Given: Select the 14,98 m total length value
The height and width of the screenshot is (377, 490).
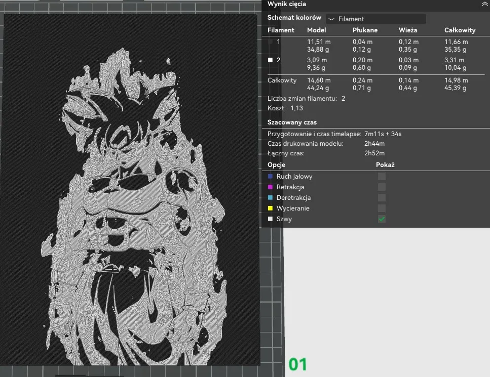Looking at the screenshot, I should tap(456, 80).
